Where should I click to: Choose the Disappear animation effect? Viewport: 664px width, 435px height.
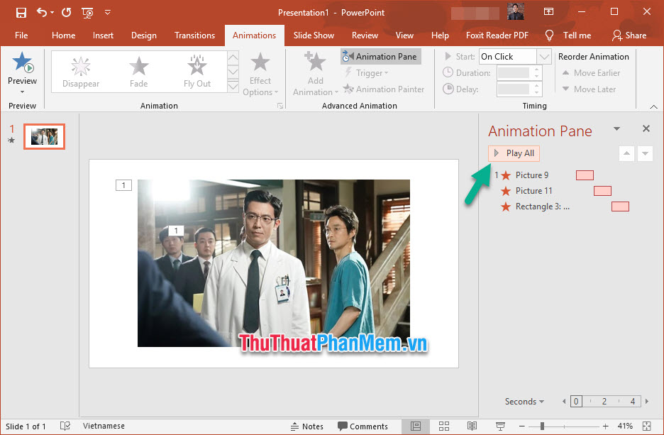click(80, 71)
